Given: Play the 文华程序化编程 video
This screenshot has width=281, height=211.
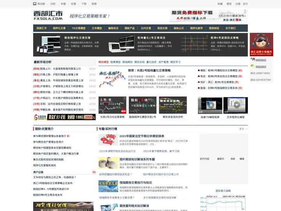Looking at the screenshot, I should coord(235,105).
